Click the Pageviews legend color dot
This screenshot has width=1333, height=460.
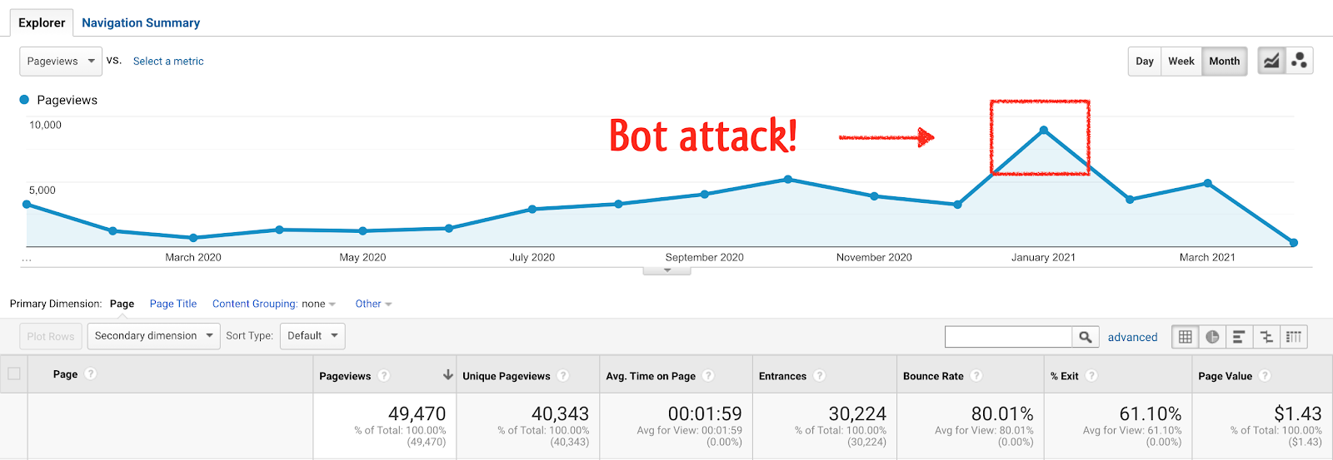click(24, 100)
